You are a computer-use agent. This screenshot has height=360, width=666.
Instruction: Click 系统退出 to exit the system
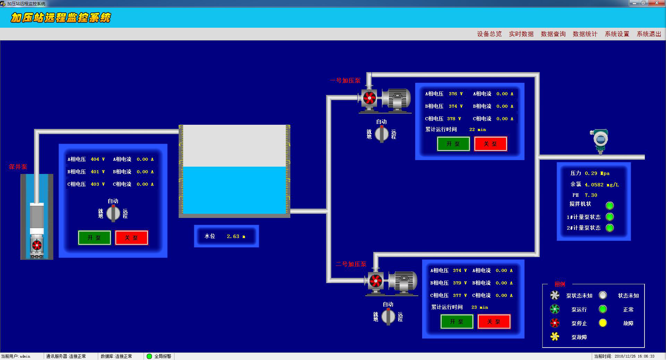pyautogui.click(x=649, y=34)
